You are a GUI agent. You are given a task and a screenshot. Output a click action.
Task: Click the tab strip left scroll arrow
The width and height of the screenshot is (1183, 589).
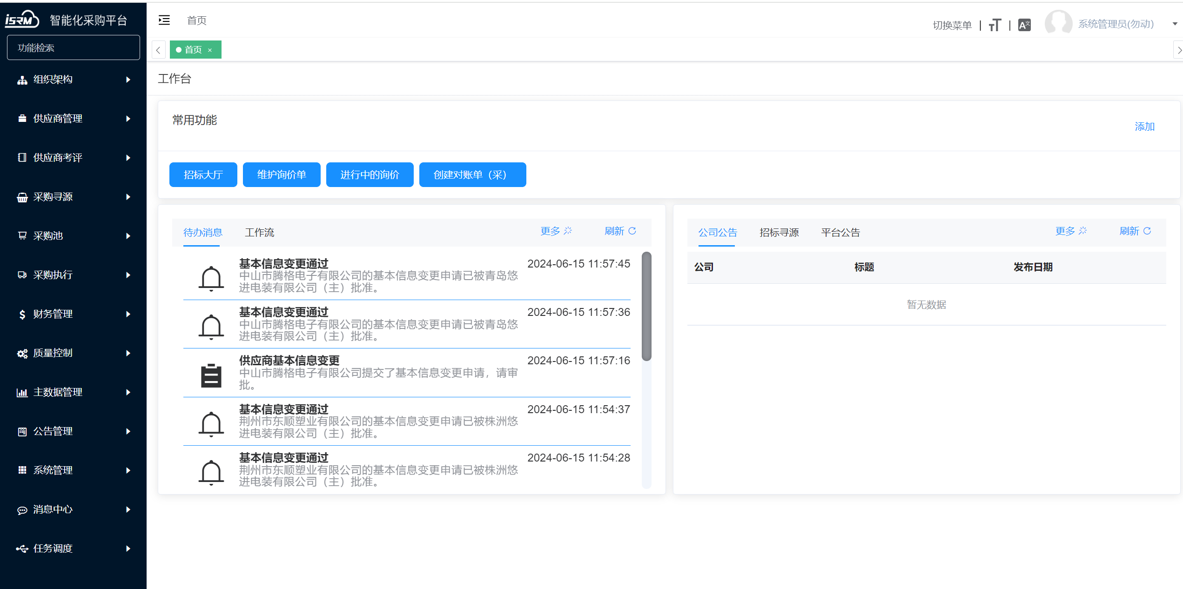click(x=158, y=50)
